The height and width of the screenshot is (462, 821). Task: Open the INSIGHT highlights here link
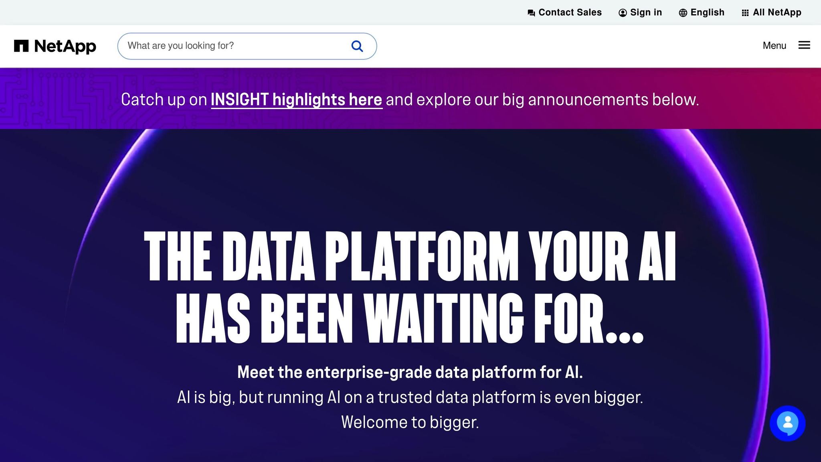[297, 99]
